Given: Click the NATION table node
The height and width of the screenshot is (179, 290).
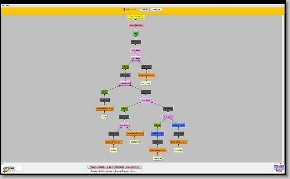Looking at the screenshot, I should tap(113, 150).
